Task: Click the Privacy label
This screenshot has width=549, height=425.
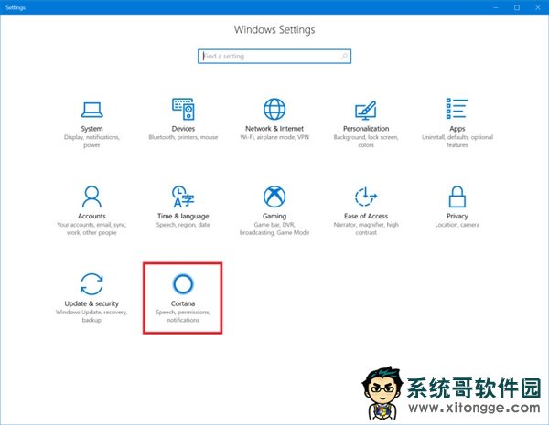Action: (457, 217)
